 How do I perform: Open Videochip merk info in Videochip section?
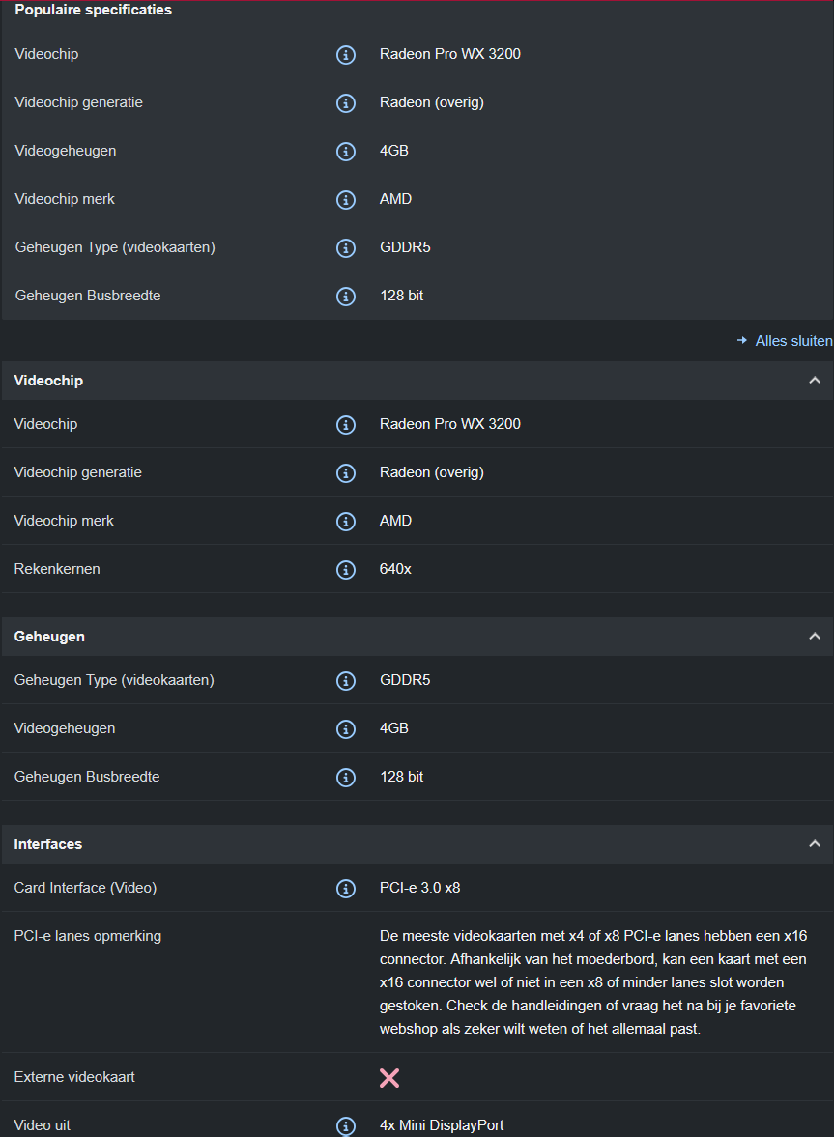346,522
